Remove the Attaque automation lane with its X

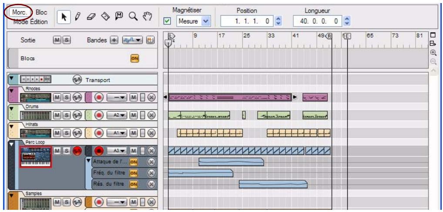tap(152, 162)
